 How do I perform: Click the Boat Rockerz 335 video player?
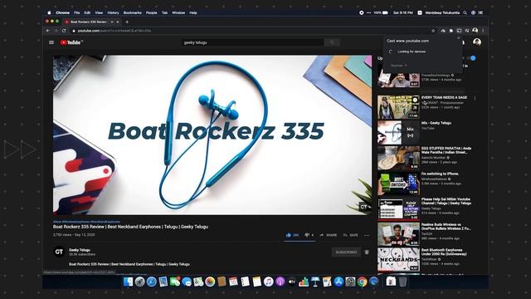click(x=212, y=135)
